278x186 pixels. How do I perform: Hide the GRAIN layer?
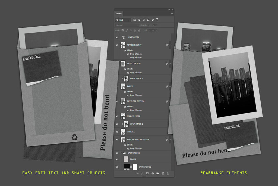coord(117,159)
